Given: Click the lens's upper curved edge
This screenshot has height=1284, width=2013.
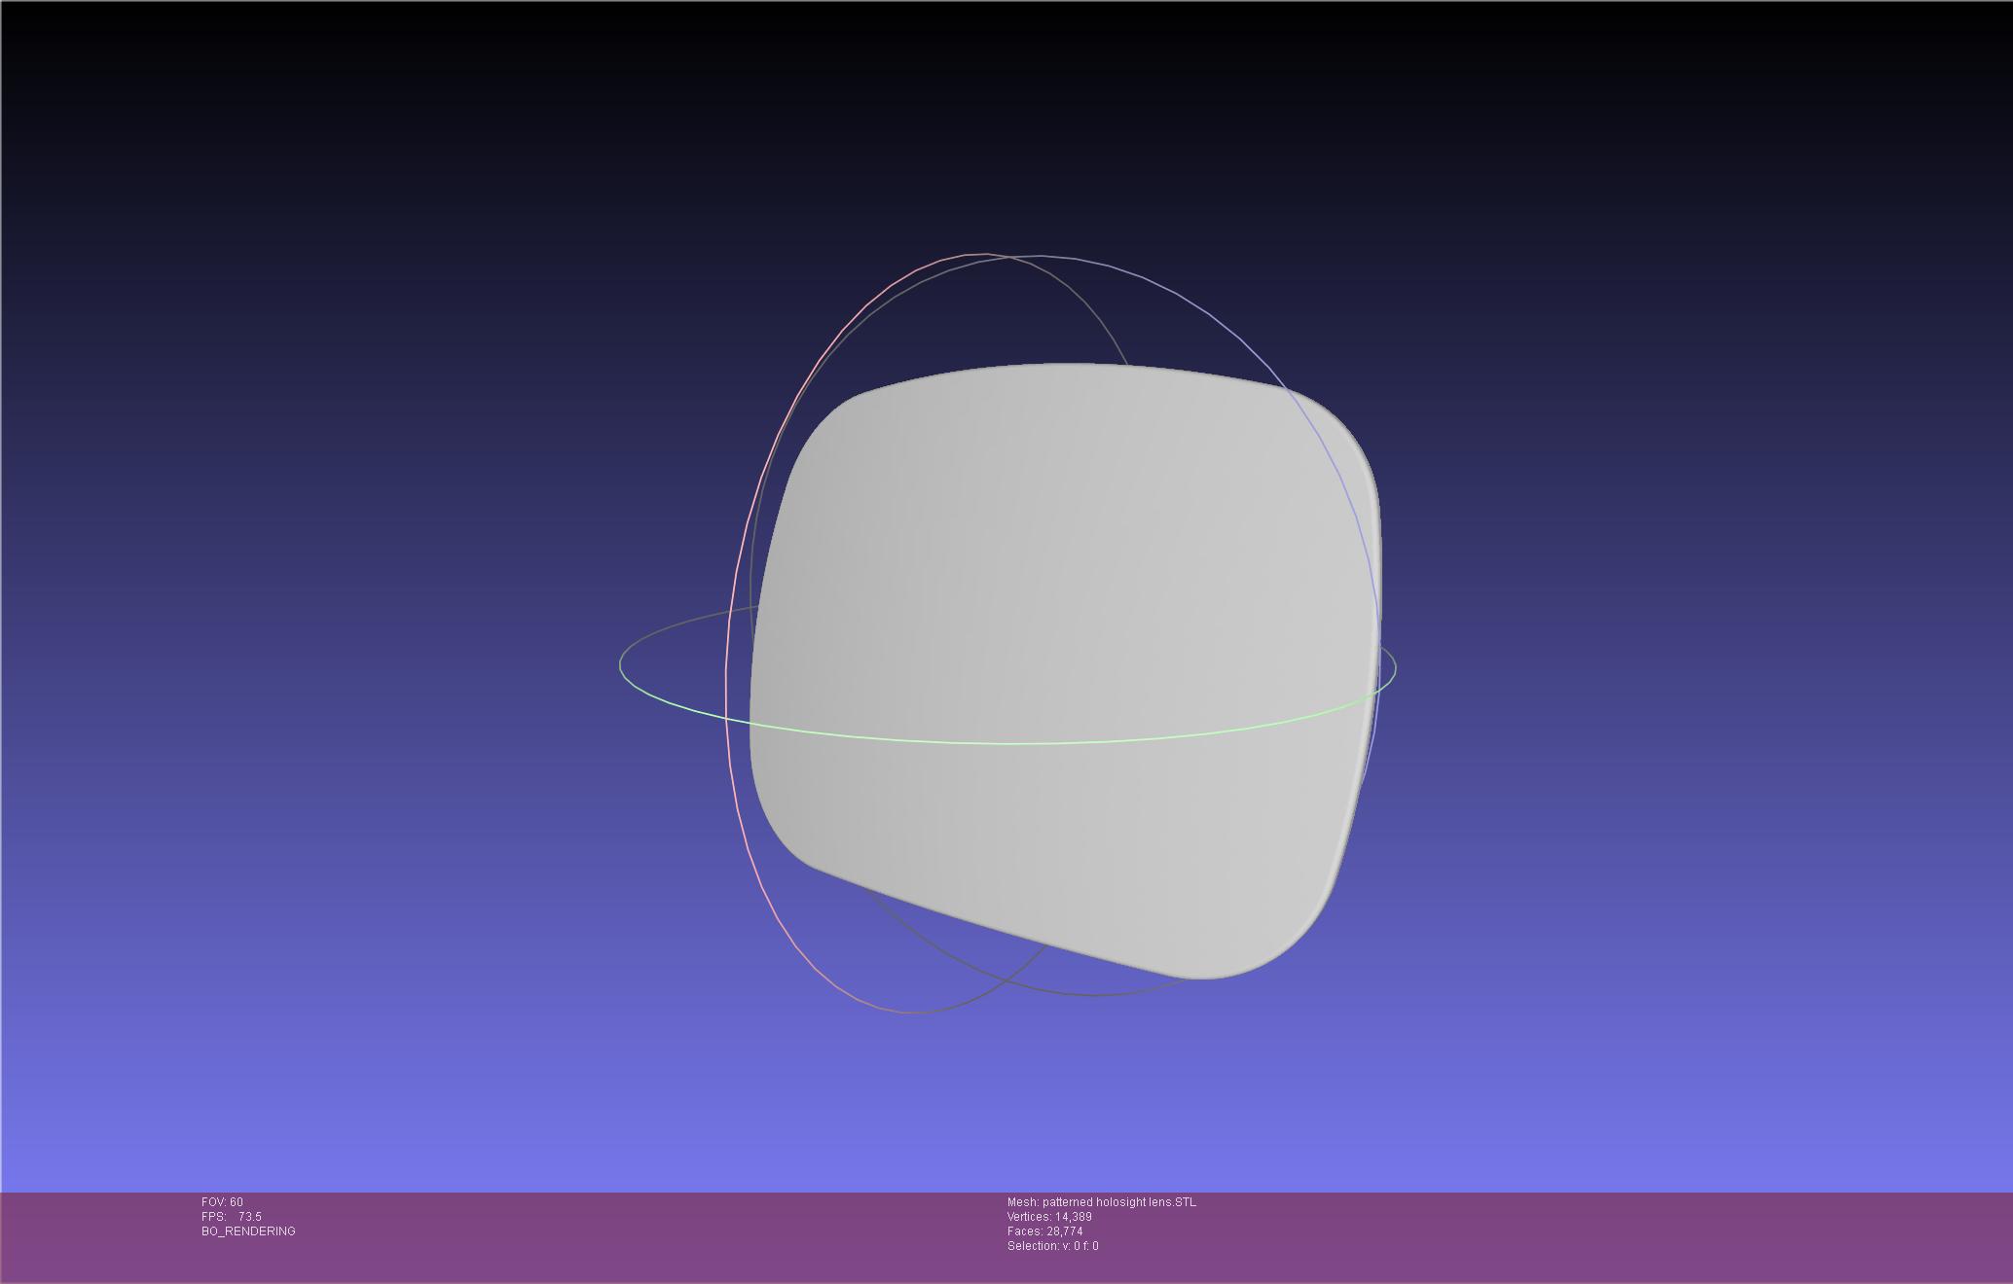Looking at the screenshot, I should (1071, 366).
